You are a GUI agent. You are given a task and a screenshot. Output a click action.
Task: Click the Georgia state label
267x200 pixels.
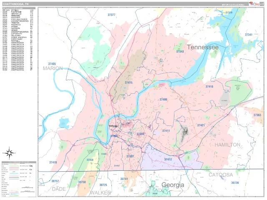[x=173, y=185]
